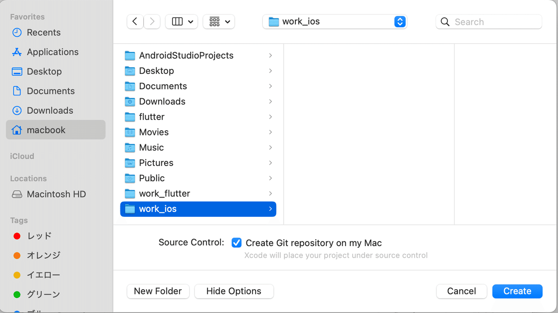Click Hide Options to collapse settings
558x313 pixels.
(x=234, y=291)
